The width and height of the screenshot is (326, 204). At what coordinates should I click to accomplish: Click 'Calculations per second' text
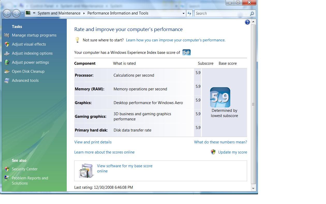134,75
